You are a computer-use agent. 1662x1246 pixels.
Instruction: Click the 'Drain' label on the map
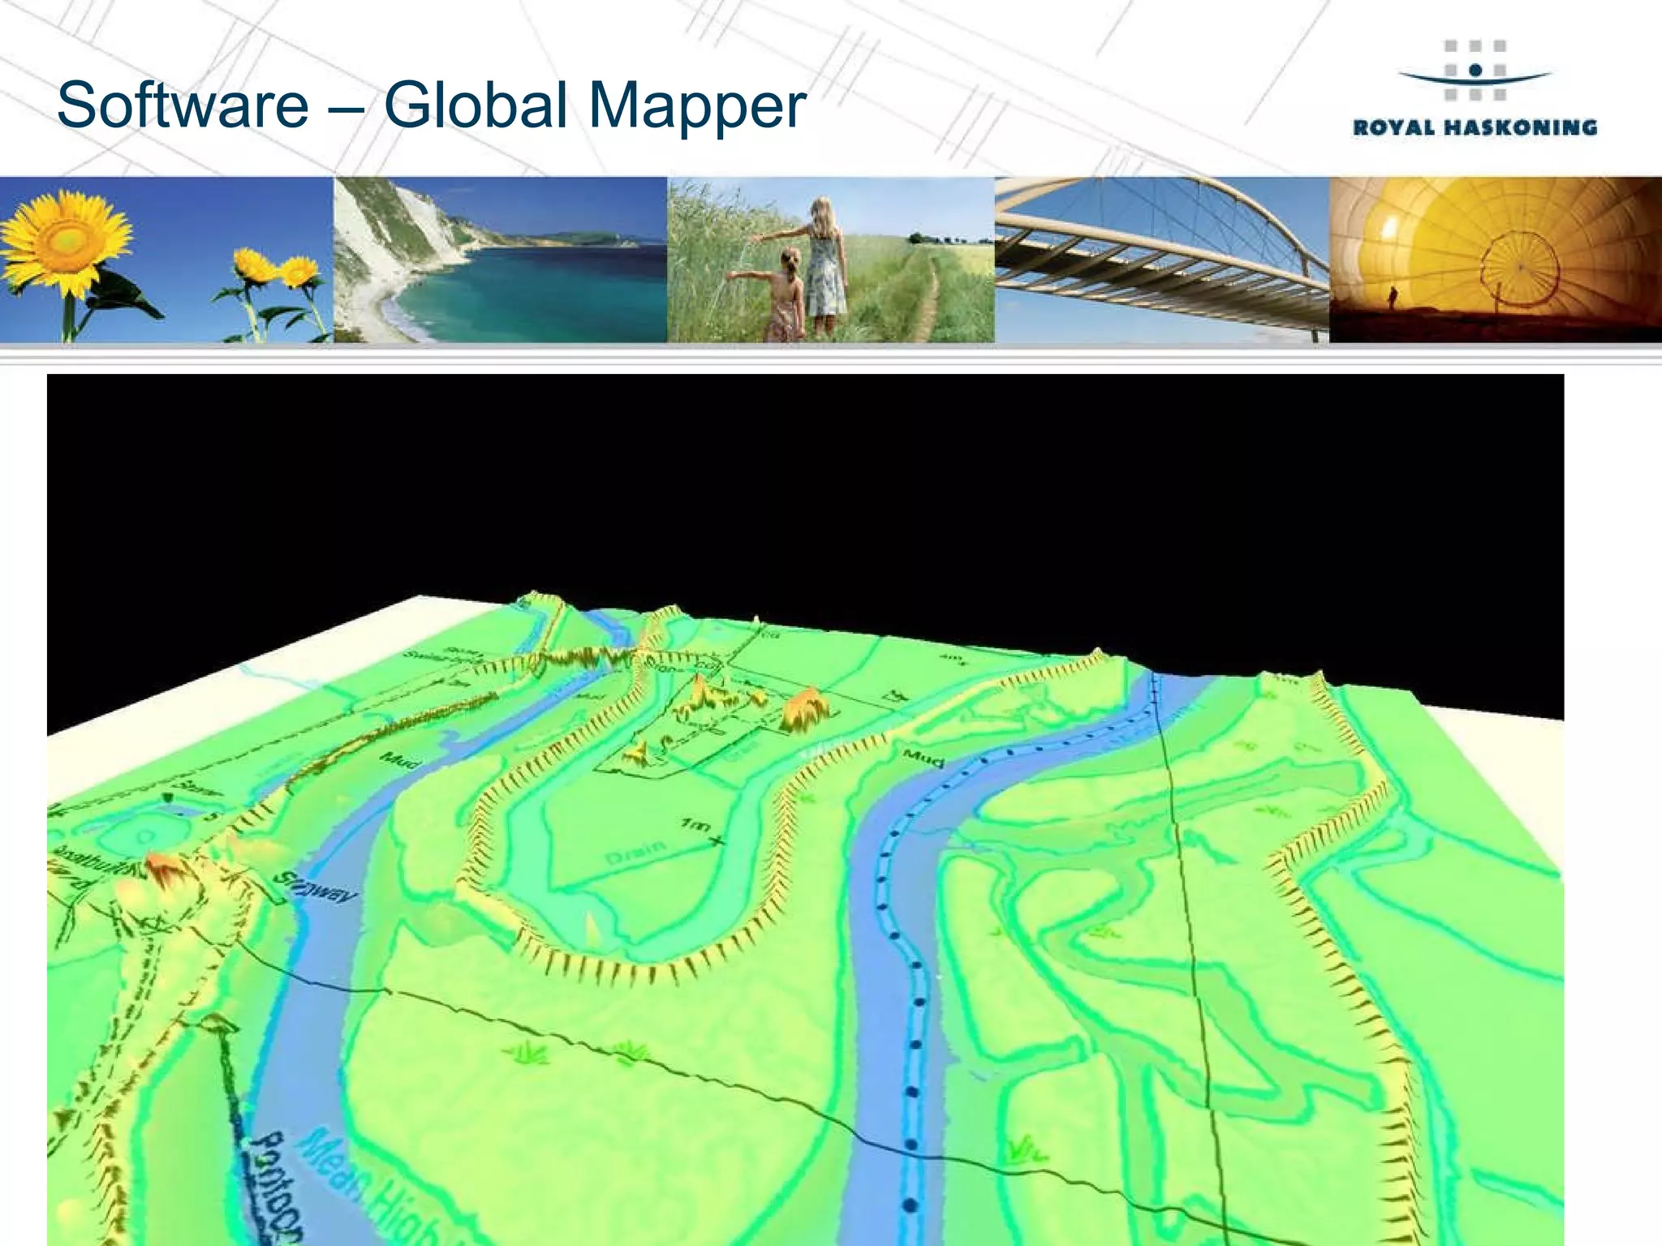(635, 852)
